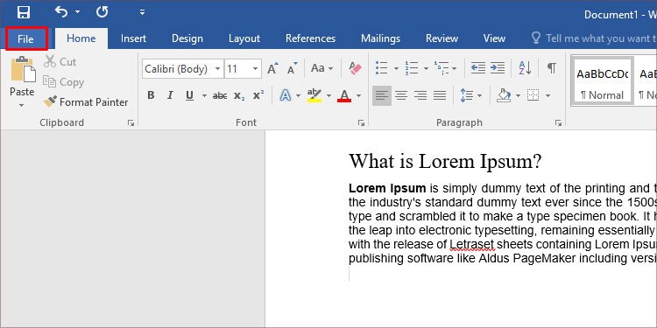Click the Clear All Formatting eraser icon
Image resolution: width=657 pixels, height=328 pixels.
click(355, 68)
